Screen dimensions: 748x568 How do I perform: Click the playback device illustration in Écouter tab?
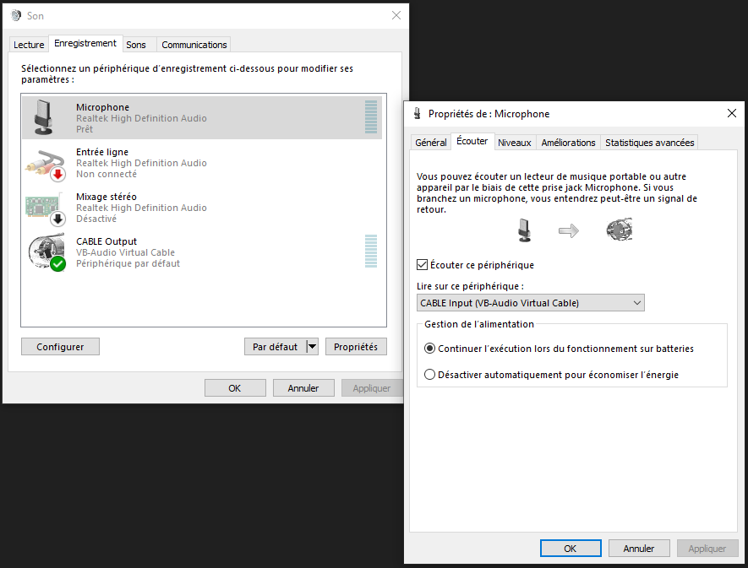(620, 230)
